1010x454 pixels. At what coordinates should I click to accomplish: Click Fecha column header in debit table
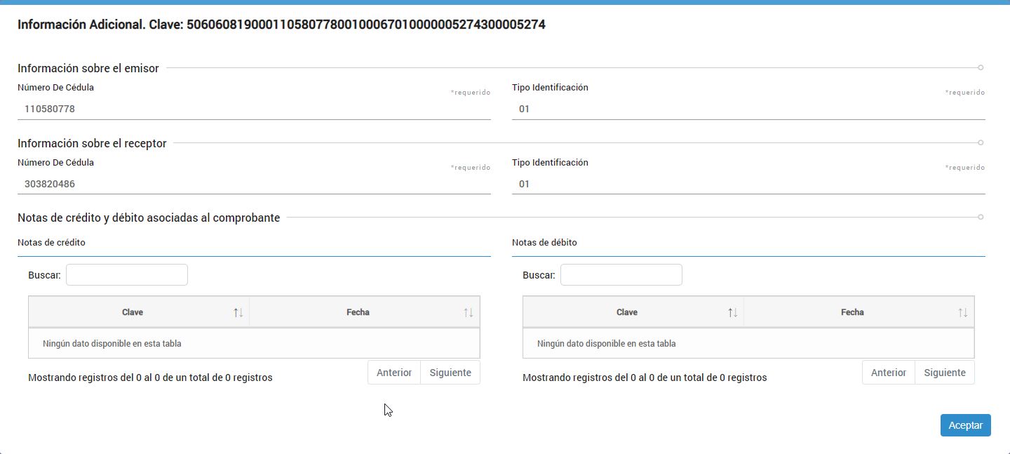point(852,312)
